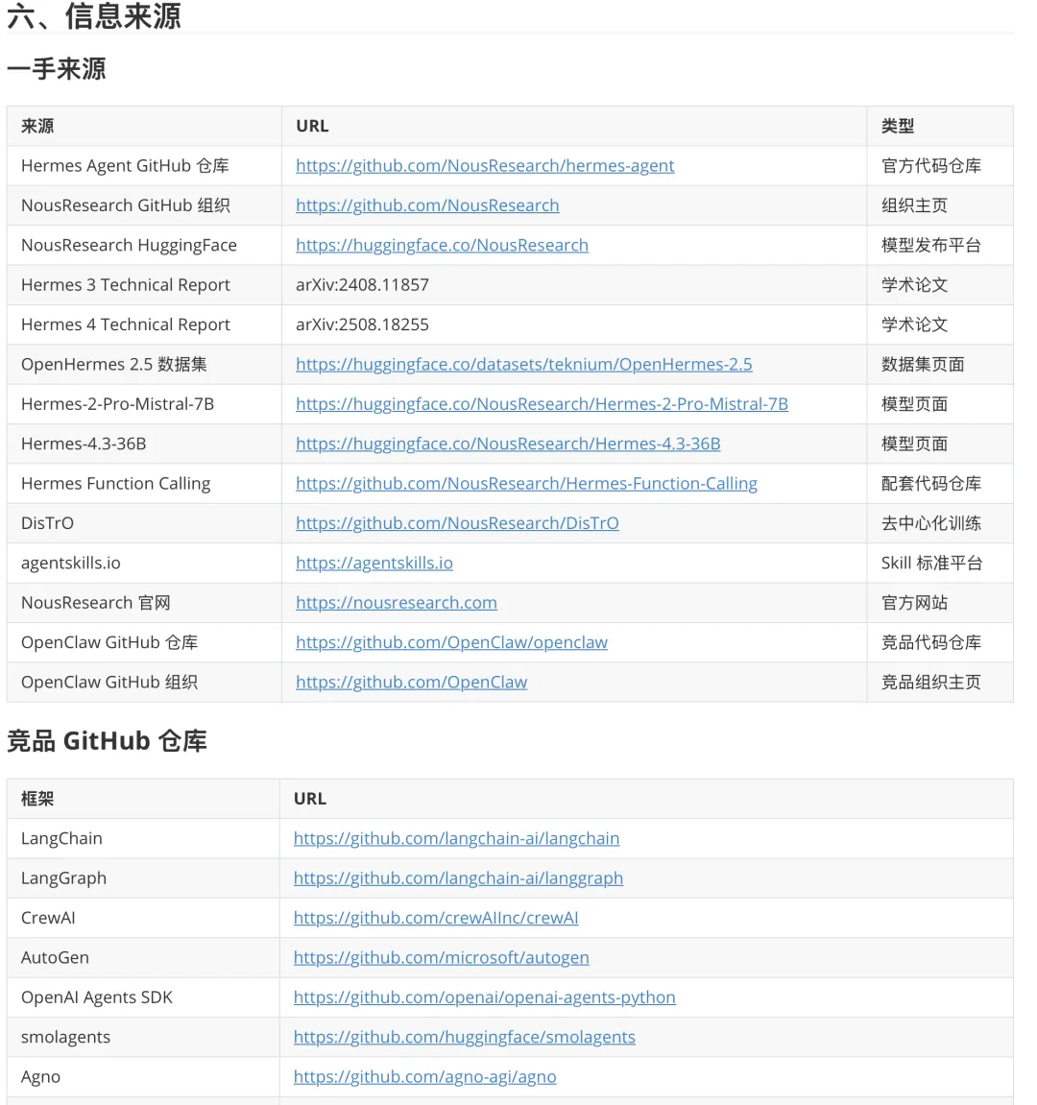The width and height of the screenshot is (1037, 1105).
Task: Open the Hermes-2-Pro-Mistral-7B model link
Action: click(542, 404)
